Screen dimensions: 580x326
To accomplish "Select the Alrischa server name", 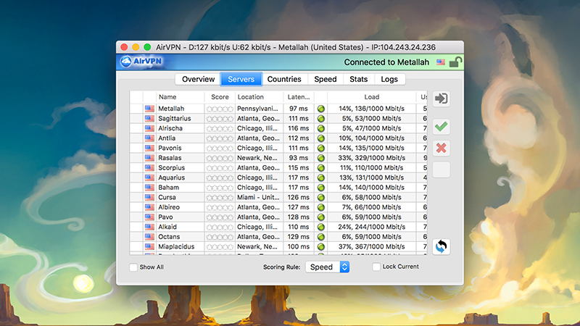I will pyautogui.click(x=170, y=128).
